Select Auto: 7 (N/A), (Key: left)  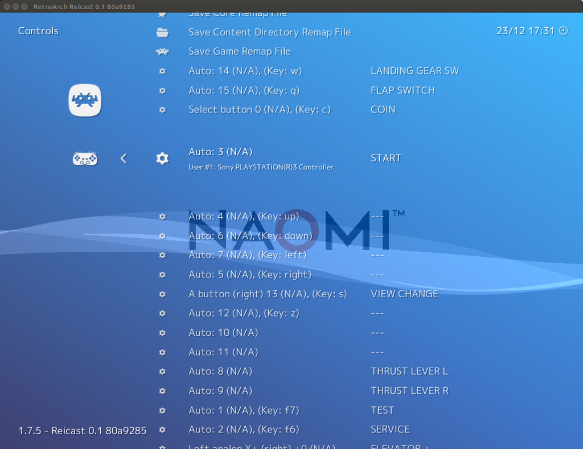click(x=248, y=255)
